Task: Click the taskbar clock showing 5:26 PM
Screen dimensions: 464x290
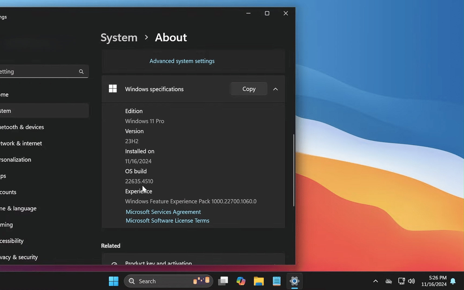Action: 434,281
